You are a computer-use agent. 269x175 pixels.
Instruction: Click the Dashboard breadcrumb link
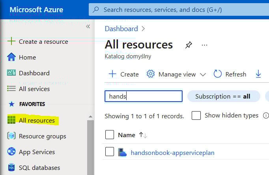click(x=121, y=29)
